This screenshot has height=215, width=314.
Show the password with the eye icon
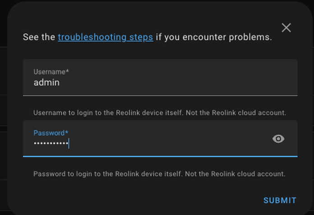(278, 138)
